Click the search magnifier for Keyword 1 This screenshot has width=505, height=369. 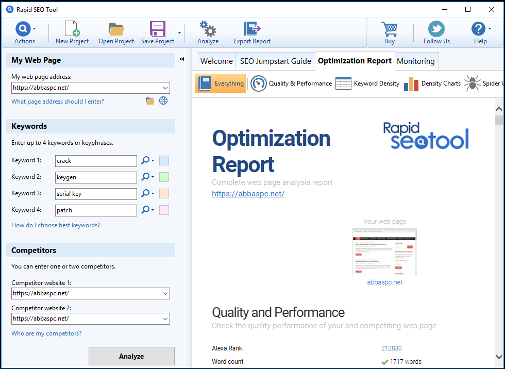145,160
